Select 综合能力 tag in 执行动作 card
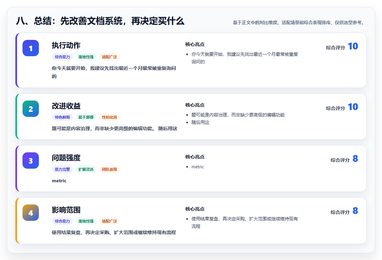 [x=62, y=57]
